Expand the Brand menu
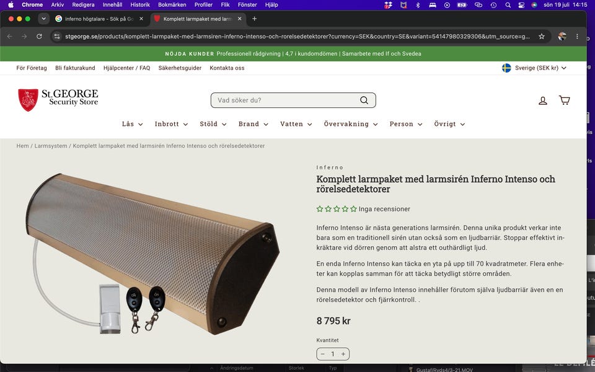Image resolution: width=595 pixels, height=372 pixels. pos(253,124)
